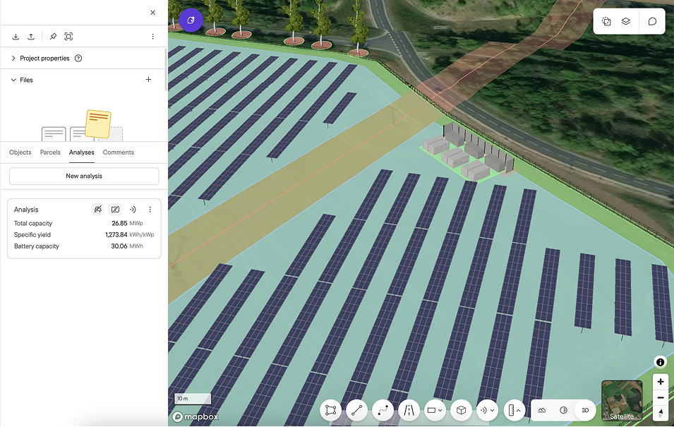This screenshot has height=427, width=674.
Task: Click the download icon in panel toolbar
Action: [16, 37]
